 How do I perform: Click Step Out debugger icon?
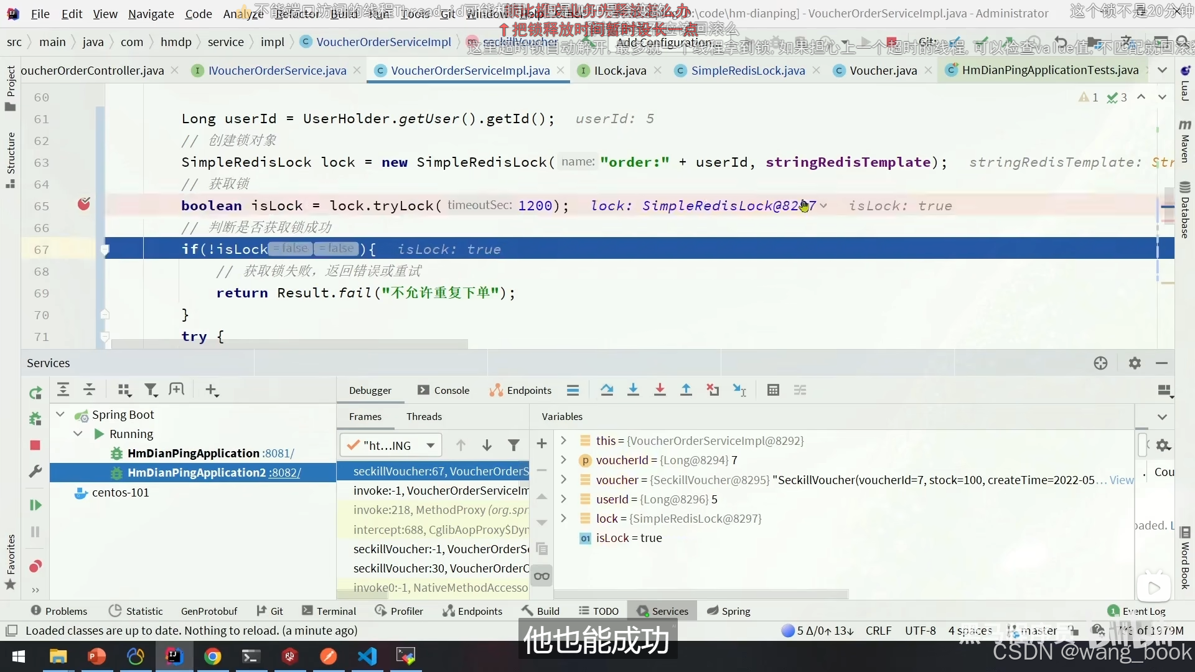coord(686,390)
